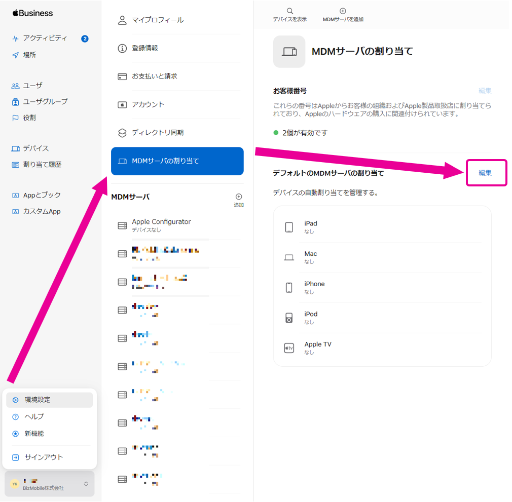Select the iPhone row in default assignments
512x502 pixels.
point(314,287)
